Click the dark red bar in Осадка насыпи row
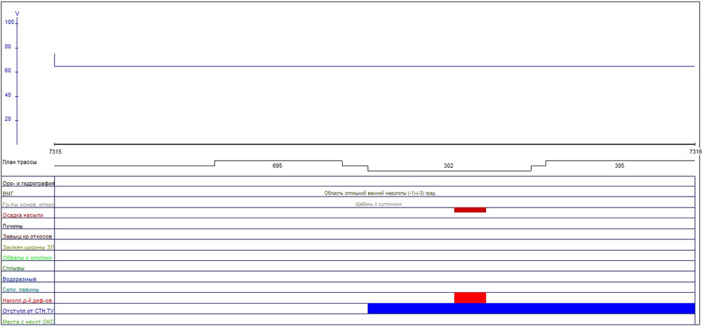Image resolution: width=702 pixels, height=326 pixels. point(470,210)
